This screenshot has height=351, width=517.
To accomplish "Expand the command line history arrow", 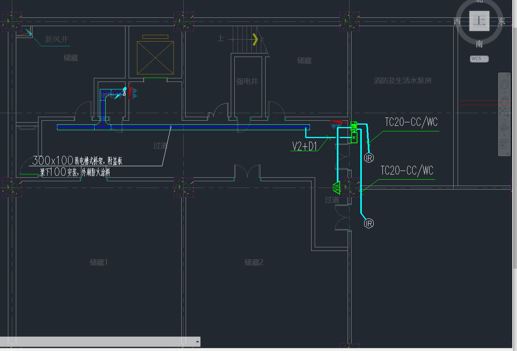I will (197, 342).
